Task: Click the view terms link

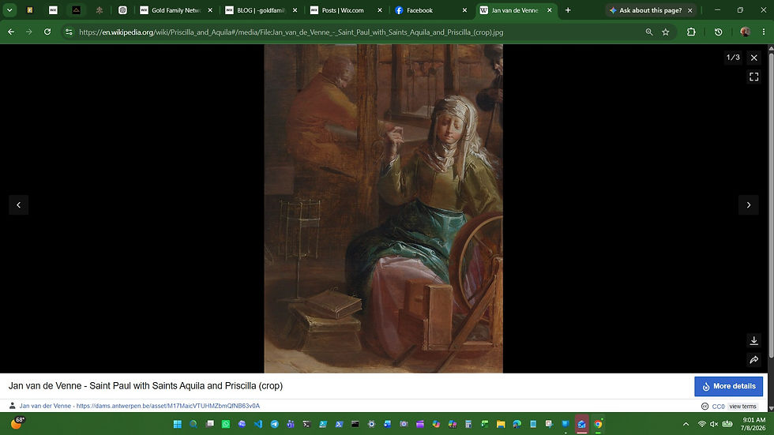Action: click(x=742, y=407)
